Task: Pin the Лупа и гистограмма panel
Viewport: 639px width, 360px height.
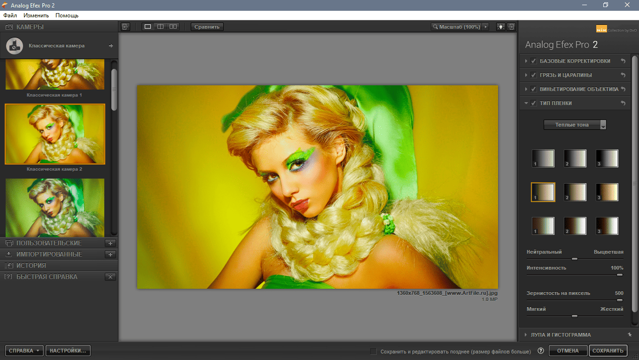Action: tap(629, 335)
